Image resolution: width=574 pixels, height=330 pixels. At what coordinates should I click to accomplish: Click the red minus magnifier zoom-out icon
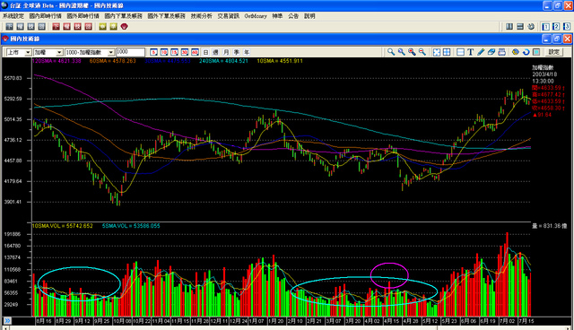422,52
